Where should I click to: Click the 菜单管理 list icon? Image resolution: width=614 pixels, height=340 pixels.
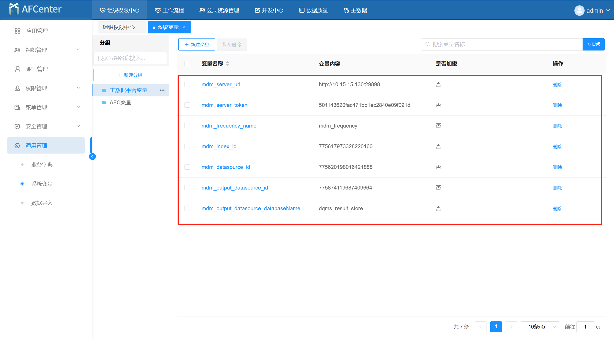[x=17, y=107]
